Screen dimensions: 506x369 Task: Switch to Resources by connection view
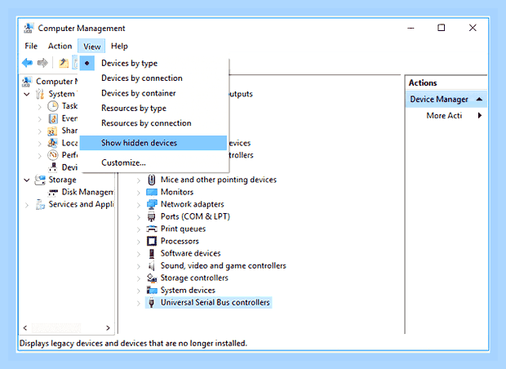pos(153,123)
